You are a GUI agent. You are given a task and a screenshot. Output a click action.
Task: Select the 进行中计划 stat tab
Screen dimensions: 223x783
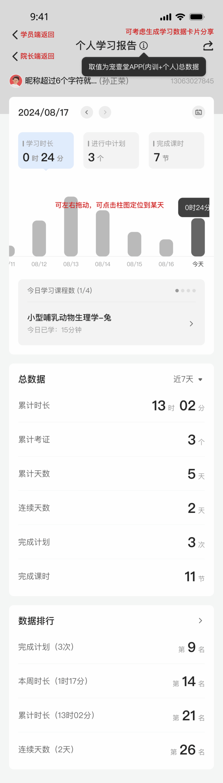[x=111, y=150]
